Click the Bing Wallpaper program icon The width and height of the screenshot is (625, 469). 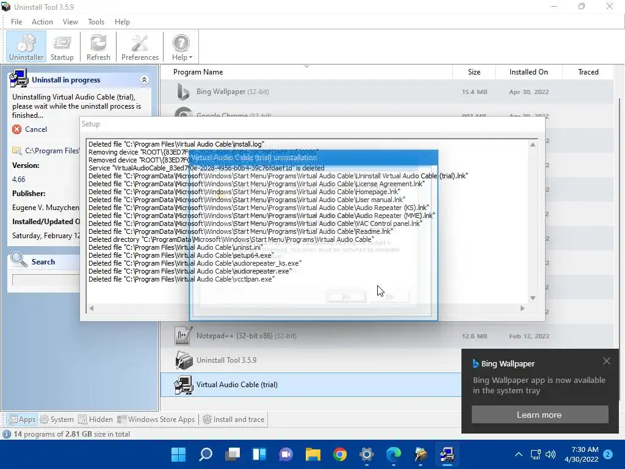tap(183, 92)
